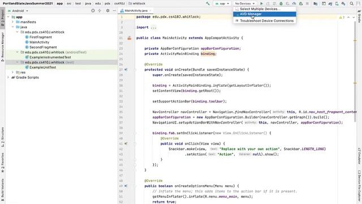
Task: Select AVD Manager from device menu
Action: (265, 14)
